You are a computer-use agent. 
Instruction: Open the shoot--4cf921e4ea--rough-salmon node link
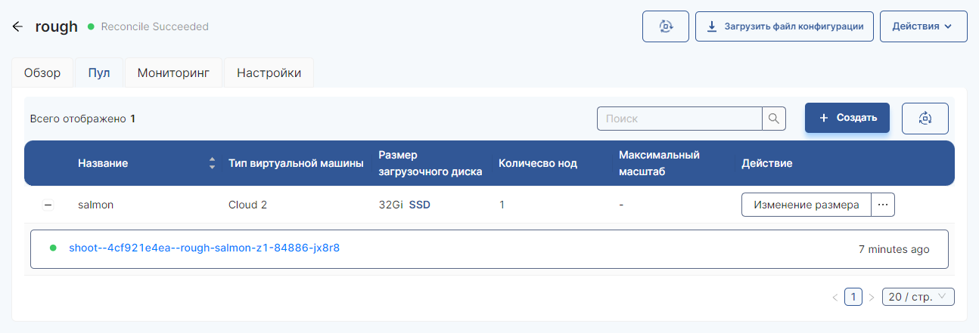tap(204, 248)
